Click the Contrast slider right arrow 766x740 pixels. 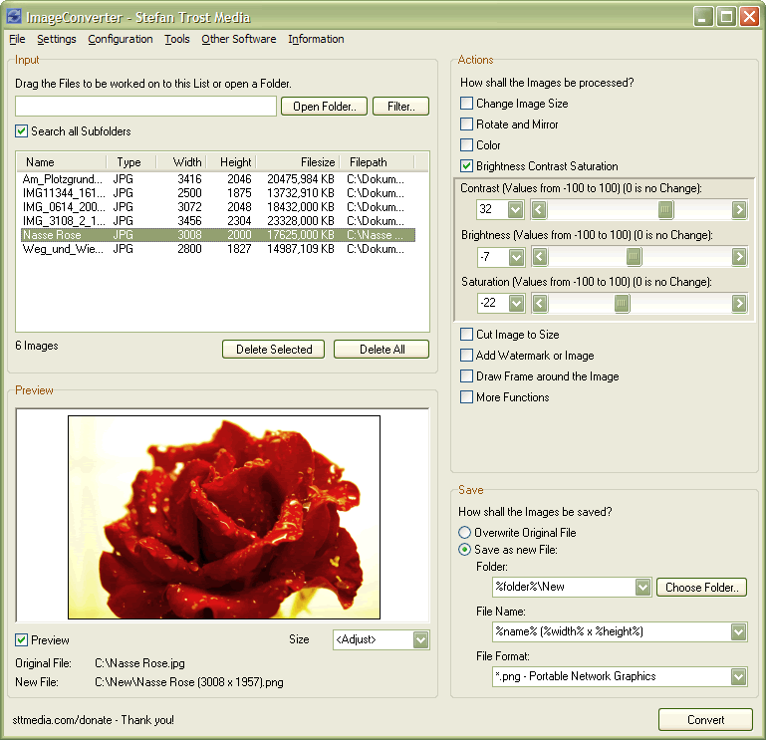739,209
